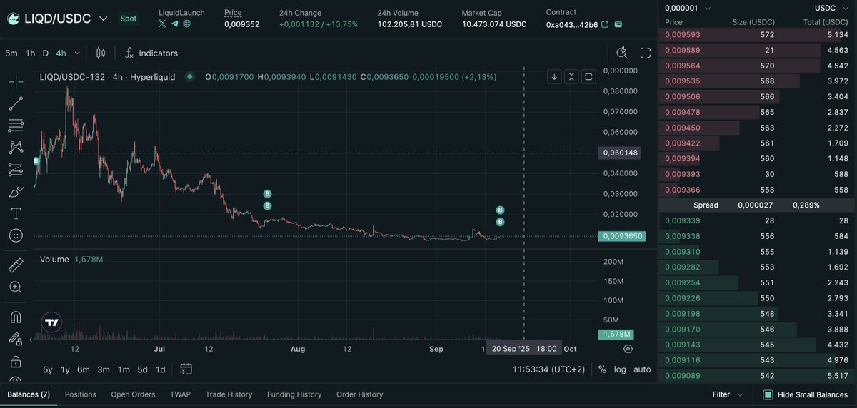Open contract in external explorer
The height and width of the screenshot is (408, 857).
[605, 24]
